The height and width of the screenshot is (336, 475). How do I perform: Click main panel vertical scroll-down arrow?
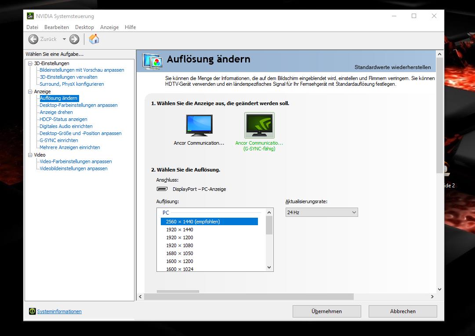coord(439,289)
